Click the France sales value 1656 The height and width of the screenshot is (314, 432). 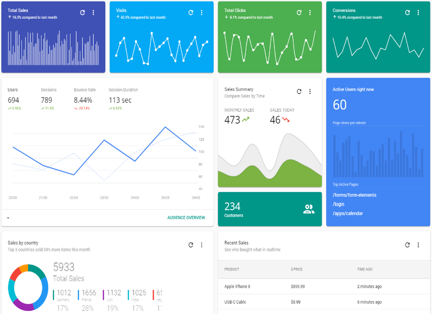89,293
